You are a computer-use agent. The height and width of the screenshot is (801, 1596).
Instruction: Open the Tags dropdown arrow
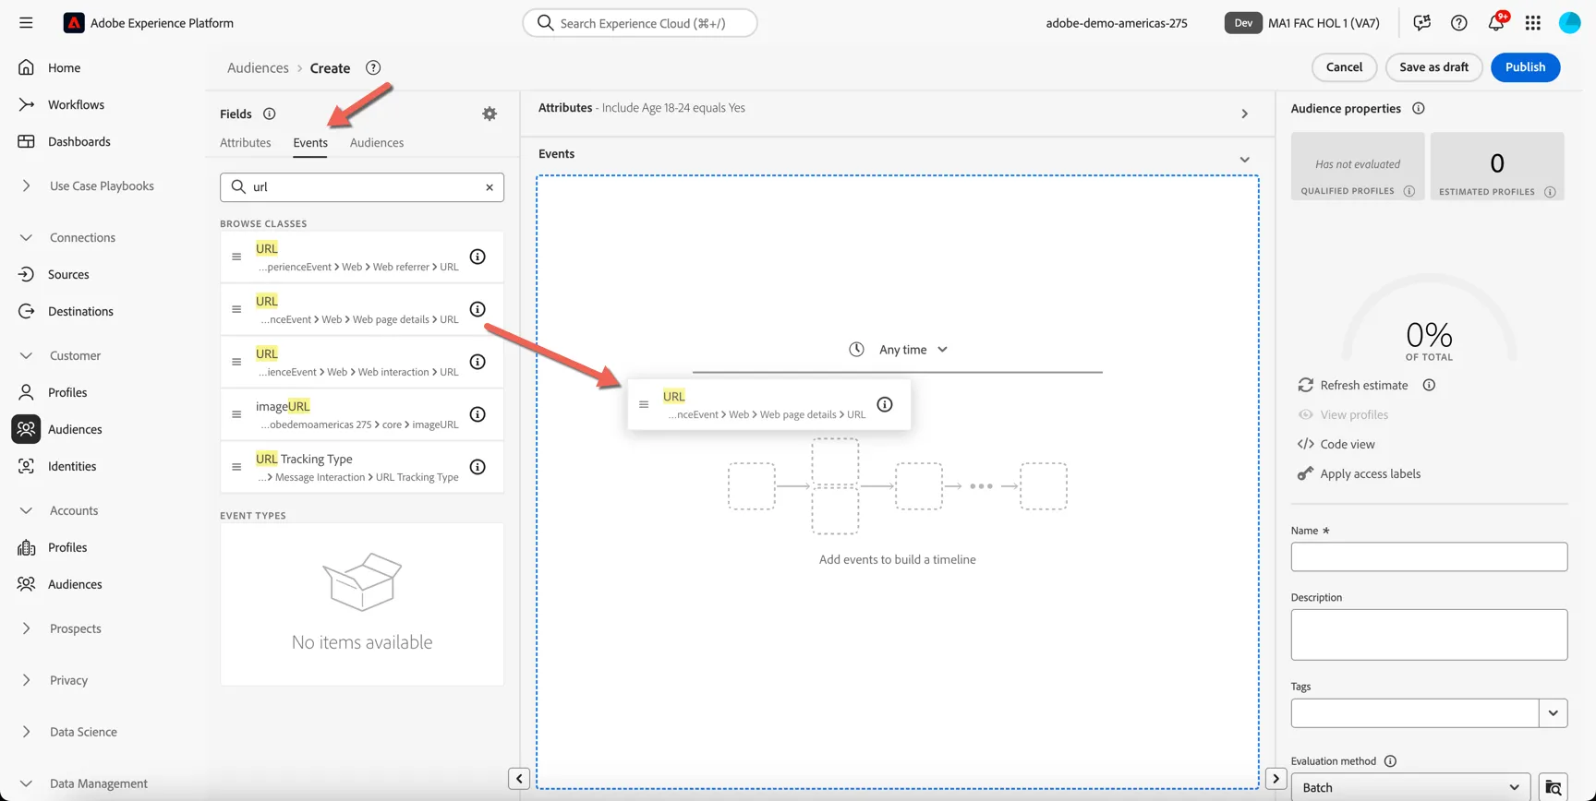coord(1554,712)
